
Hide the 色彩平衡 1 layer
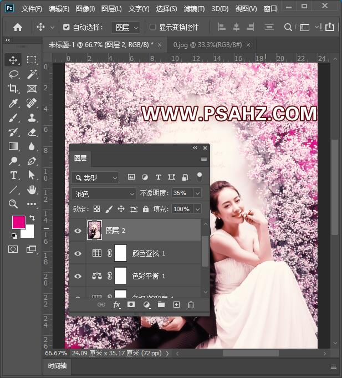[x=78, y=276]
